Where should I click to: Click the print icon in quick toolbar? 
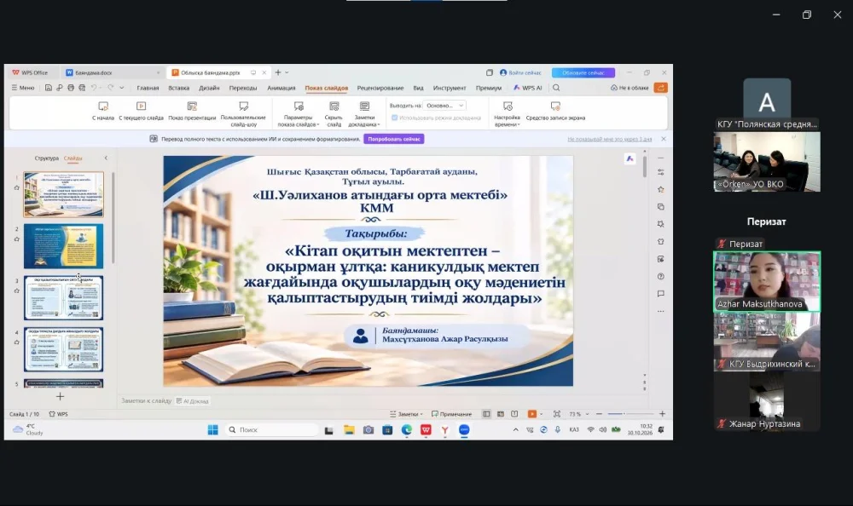pyautogui.click(x=71, y=88)
